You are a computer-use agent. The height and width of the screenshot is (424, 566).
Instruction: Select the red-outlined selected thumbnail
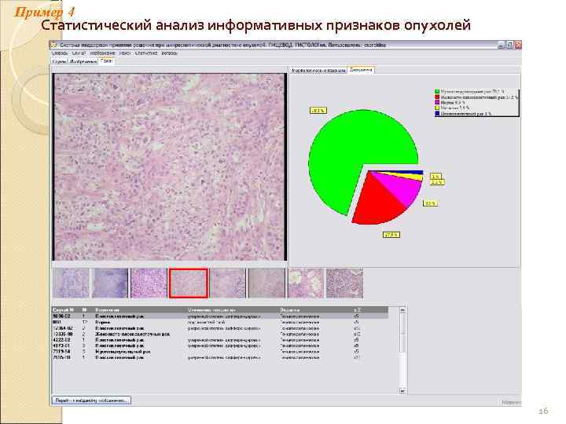(x=189, y=283)
